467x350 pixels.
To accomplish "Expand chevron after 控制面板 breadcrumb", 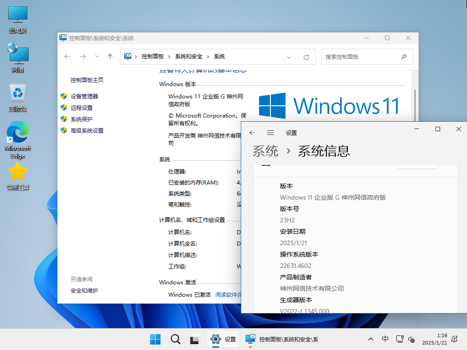I will coord(169,57).
